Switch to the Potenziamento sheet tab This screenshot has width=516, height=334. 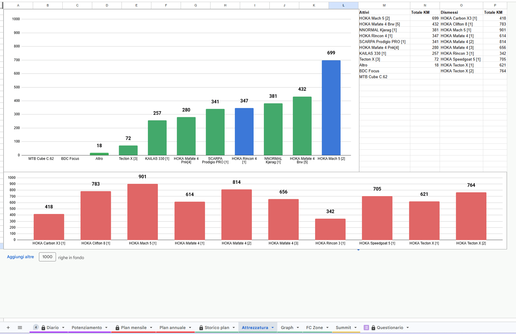tap(87, 327)
